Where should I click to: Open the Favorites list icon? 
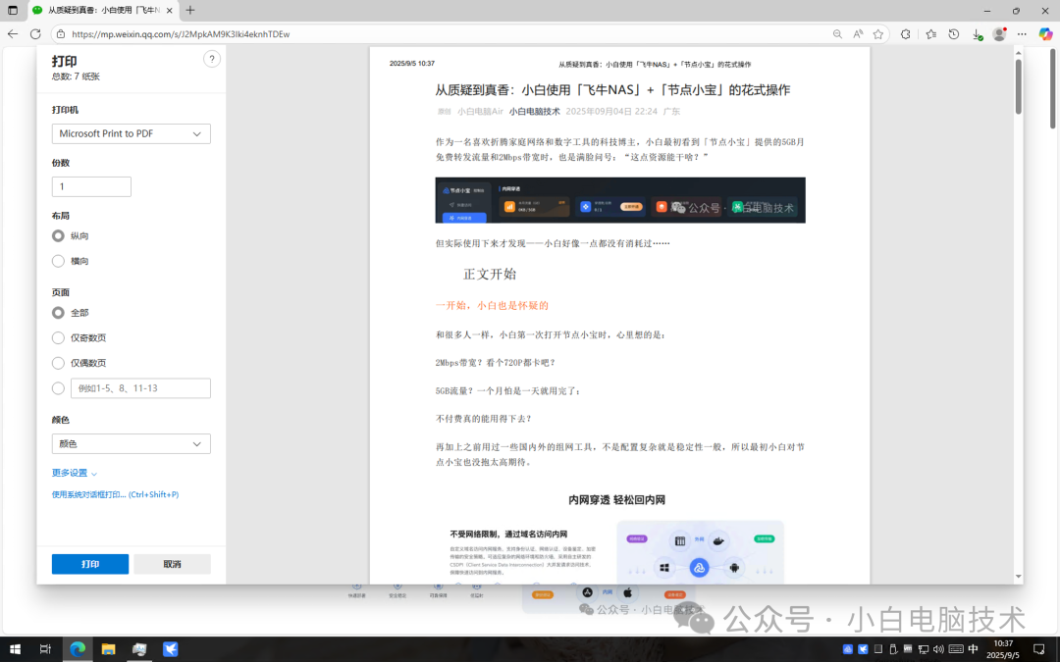930,33
